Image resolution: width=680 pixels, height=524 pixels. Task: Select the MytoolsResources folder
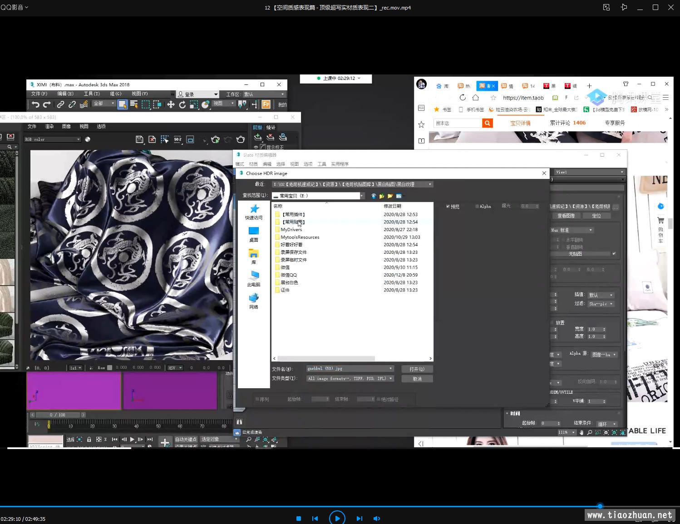tap(300, 237)
